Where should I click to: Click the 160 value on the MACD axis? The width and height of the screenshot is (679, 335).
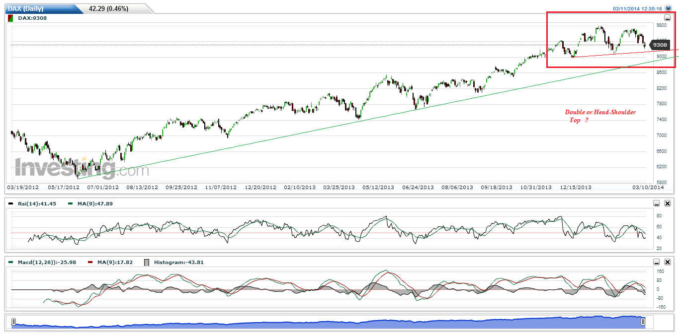(661, 271)
